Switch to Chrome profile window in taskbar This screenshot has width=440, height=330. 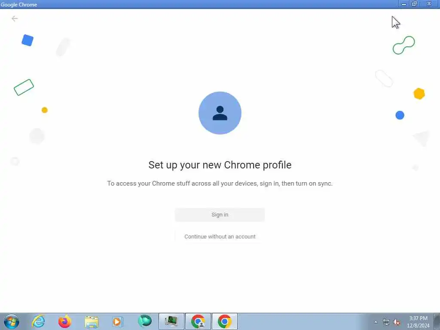[198, 321]
